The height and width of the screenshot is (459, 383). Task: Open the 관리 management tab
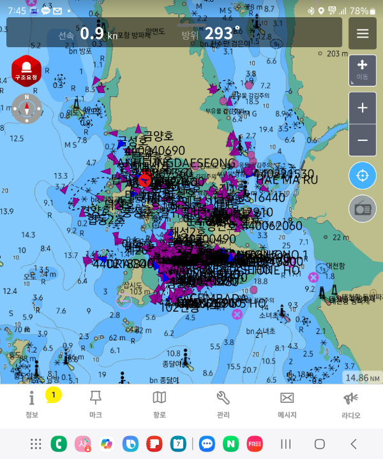223,404
